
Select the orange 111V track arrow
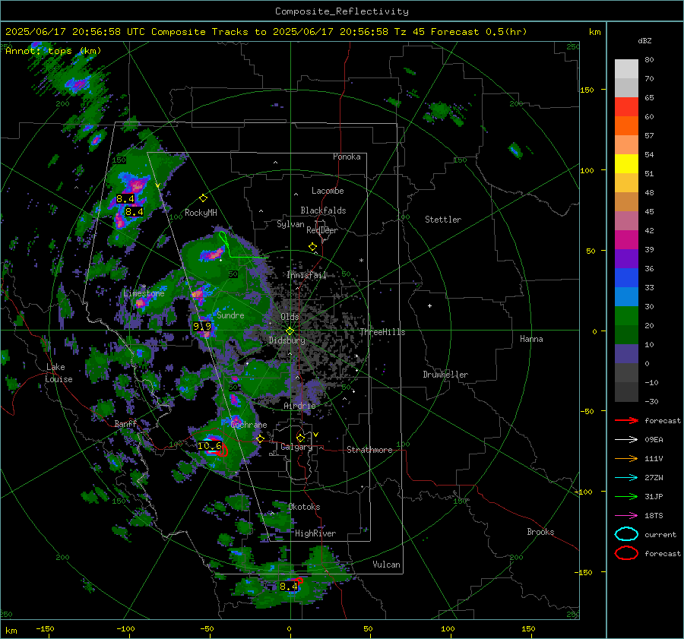[626, 458]
